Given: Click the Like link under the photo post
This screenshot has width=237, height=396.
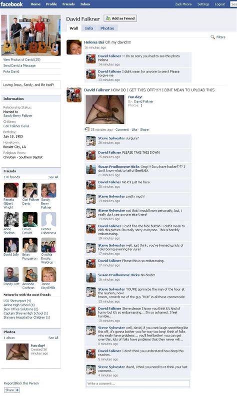Looking at the screenshot, I should tap(134, 129).
